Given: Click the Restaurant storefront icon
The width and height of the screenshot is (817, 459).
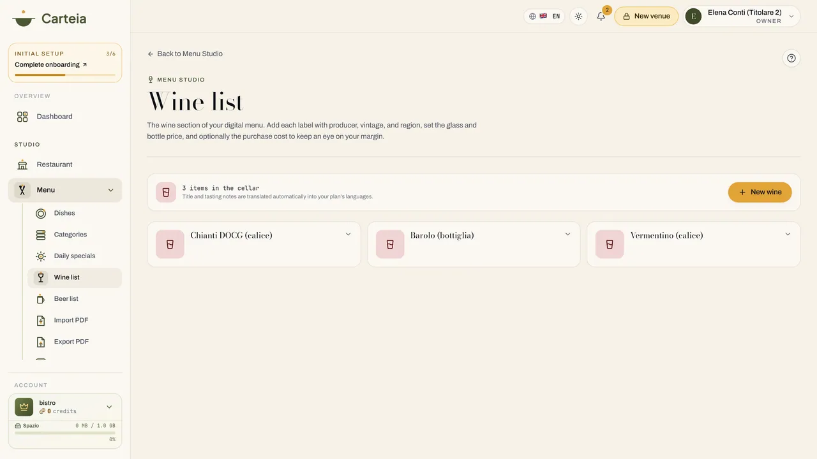Looking at the screenshot, I should pos(22,164).
